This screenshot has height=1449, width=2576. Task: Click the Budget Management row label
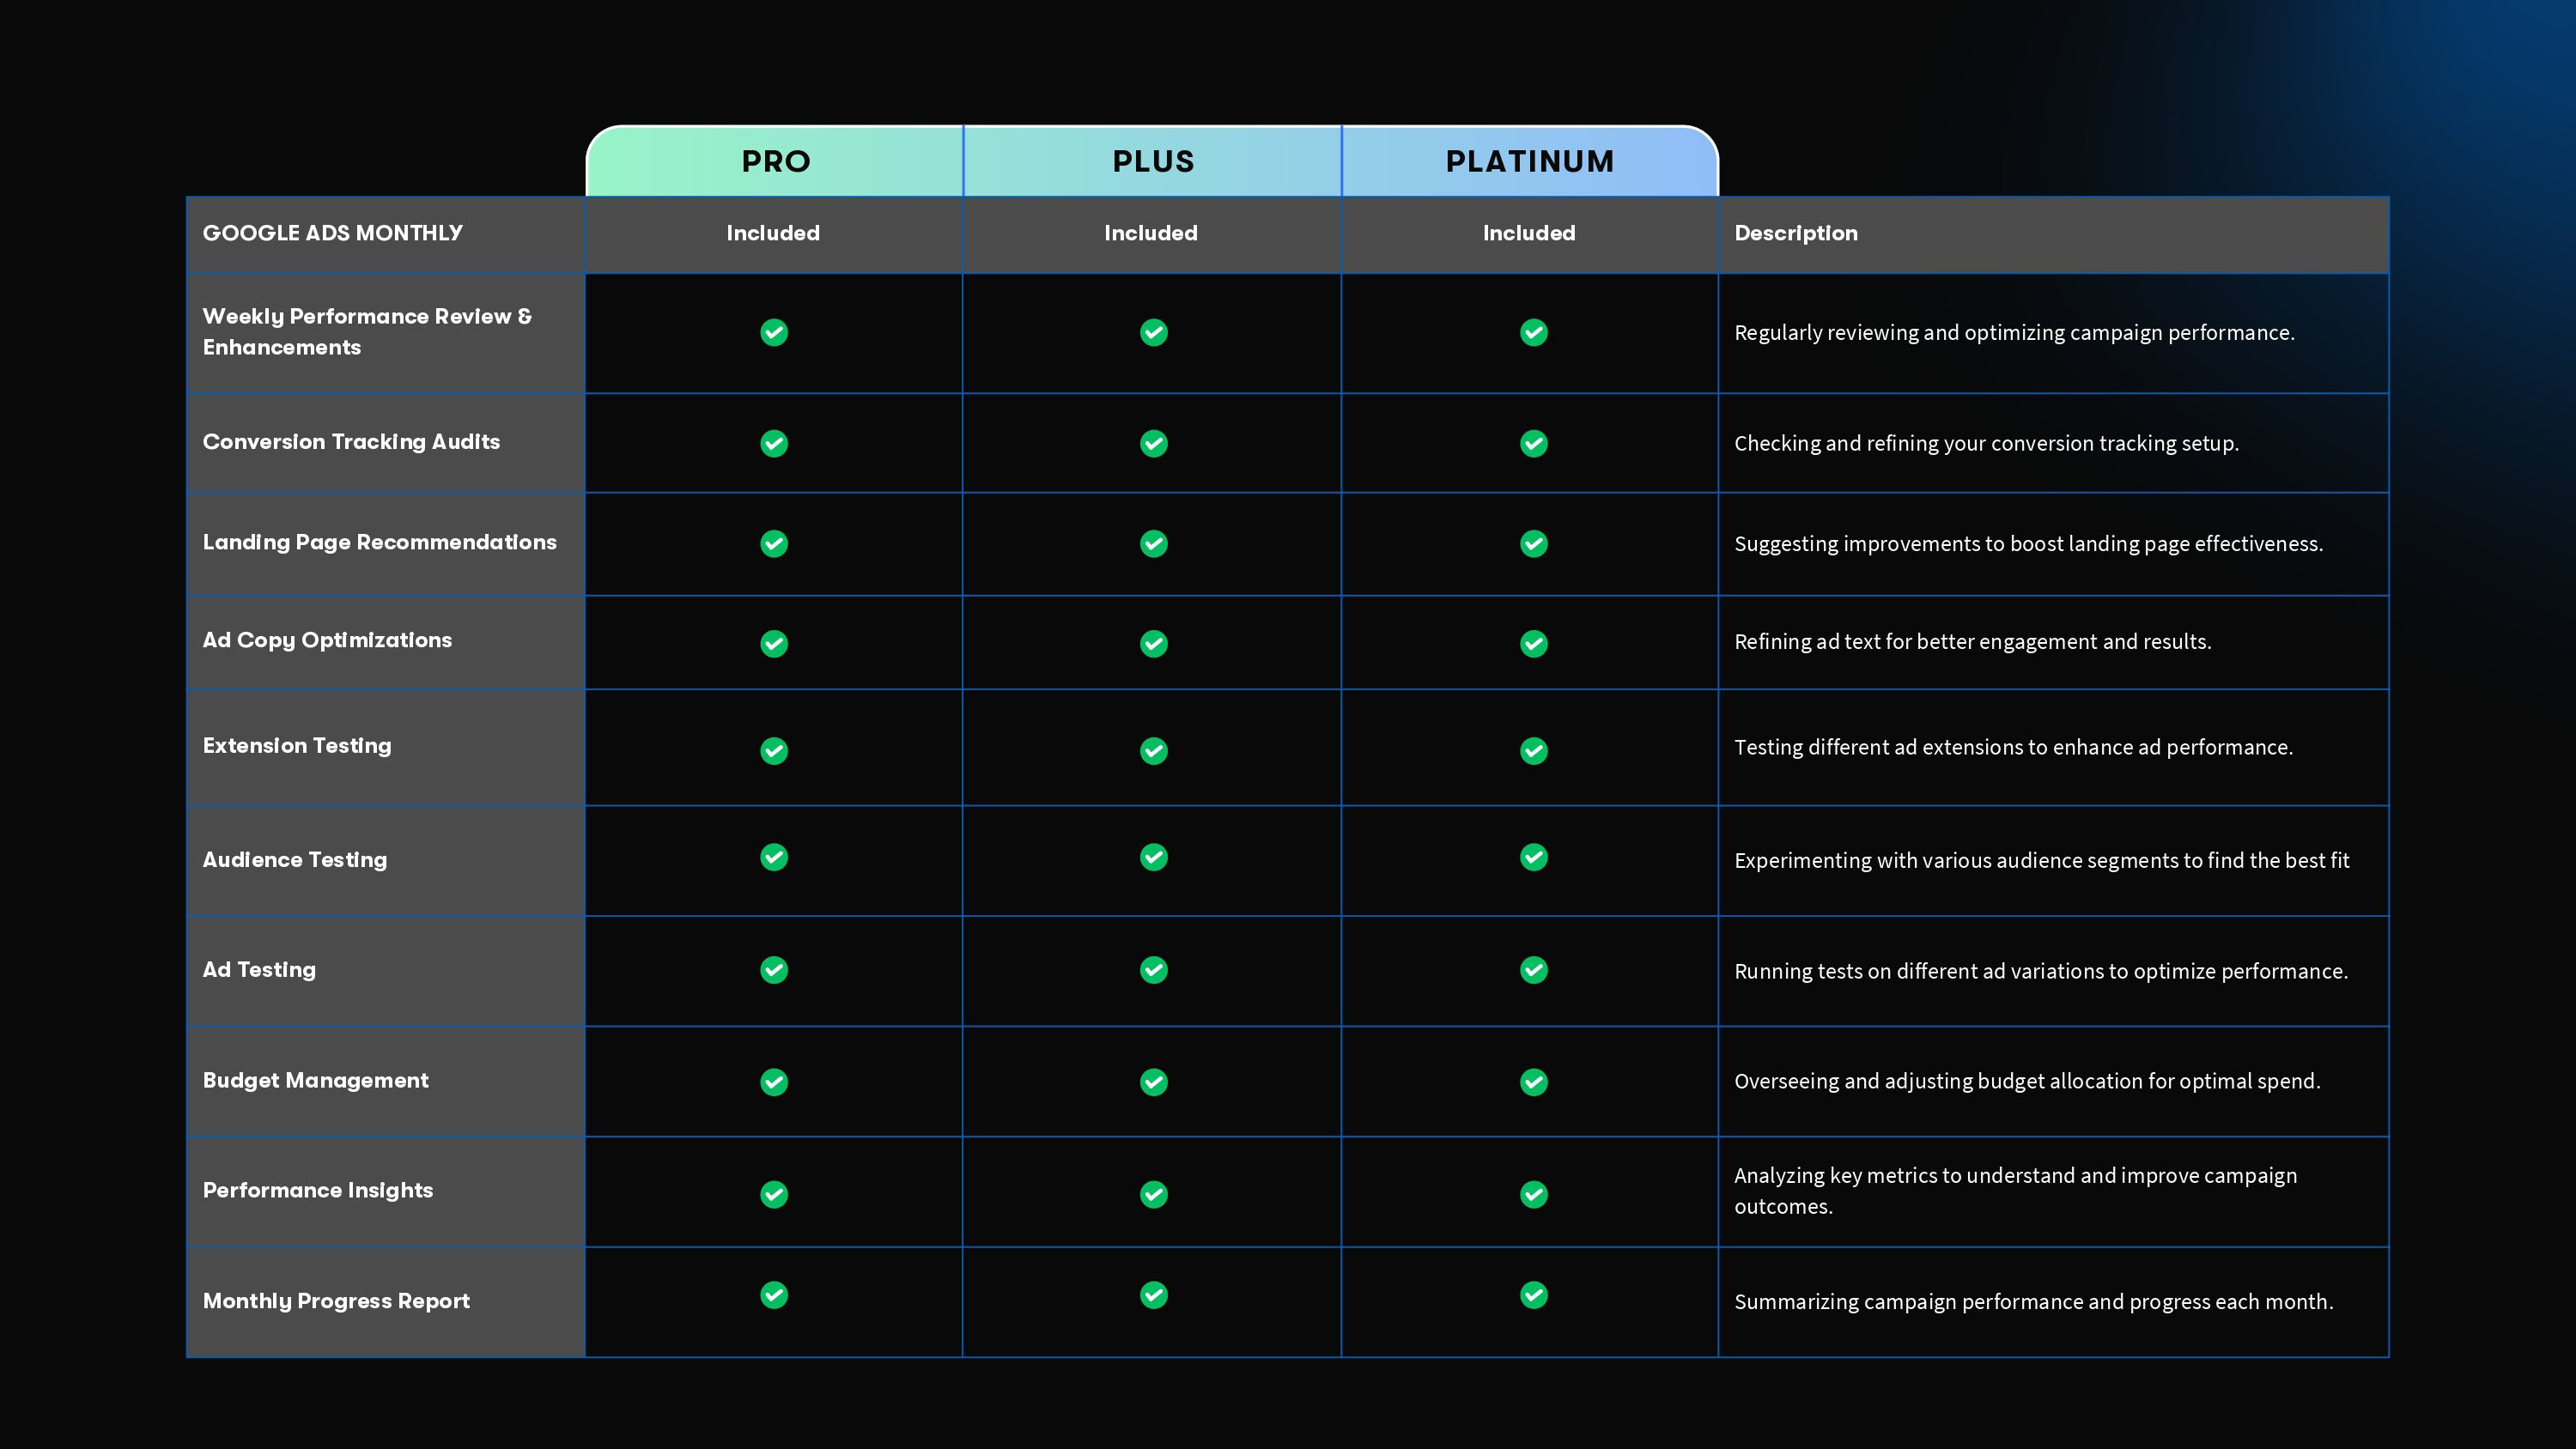coord(315,1080)
